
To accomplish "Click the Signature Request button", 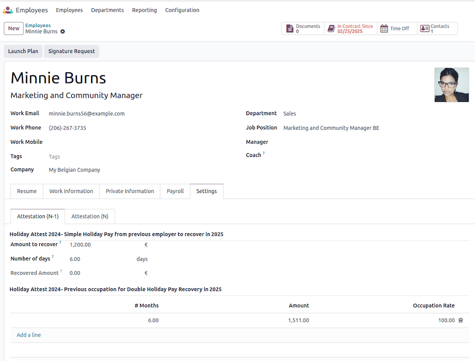I will (x=71, y=51).
